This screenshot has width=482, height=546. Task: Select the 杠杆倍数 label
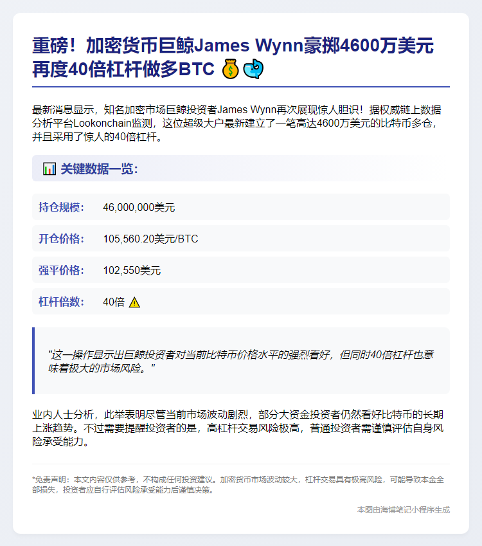point(61,302)
